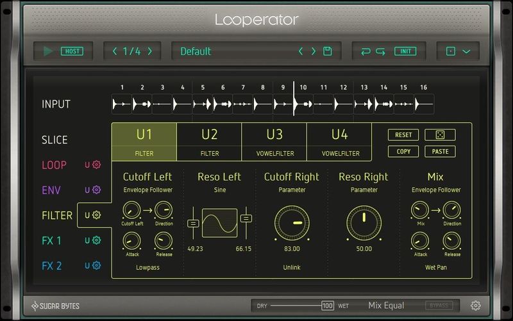
Task: Select input step 16 waveform
Action: [424, 104]
